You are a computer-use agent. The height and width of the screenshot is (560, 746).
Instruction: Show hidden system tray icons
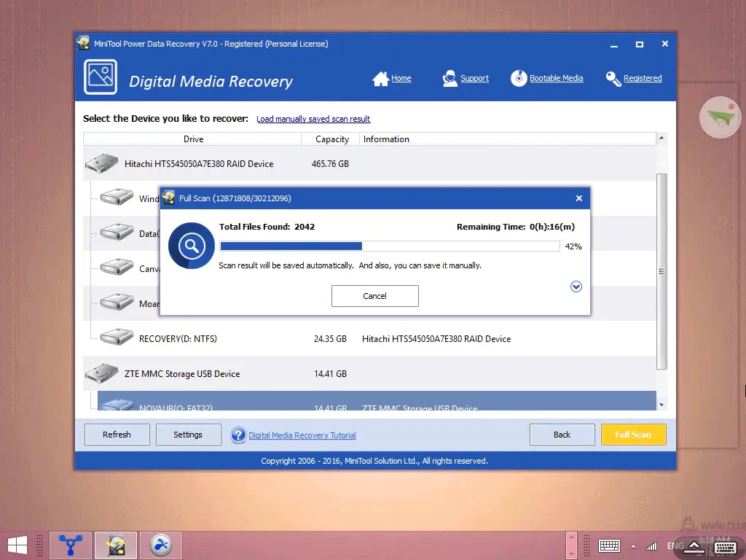coord(633,546)
